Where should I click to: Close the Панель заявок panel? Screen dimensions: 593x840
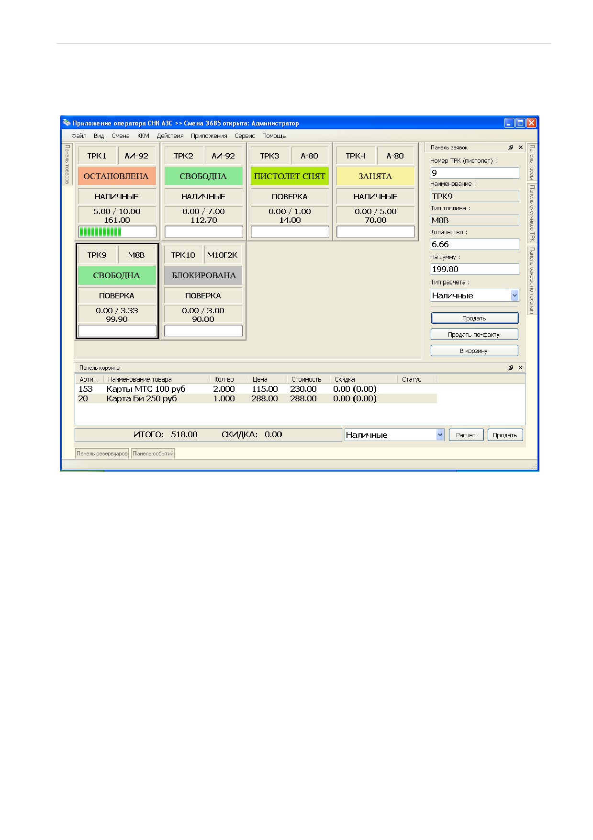(x=521, y=148)
